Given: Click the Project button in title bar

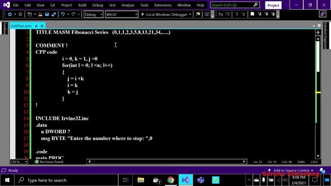Looking at the screenshot, I should pos(273,5).
